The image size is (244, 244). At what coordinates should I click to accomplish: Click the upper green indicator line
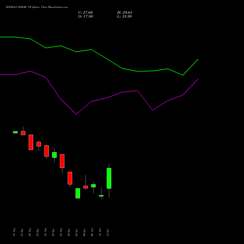click(99, 54)
